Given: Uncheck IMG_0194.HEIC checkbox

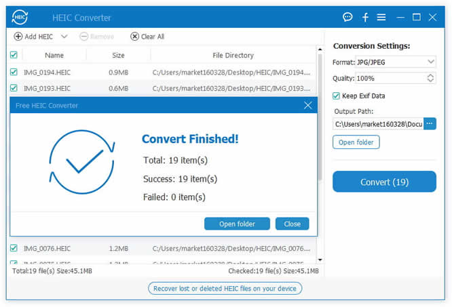Looking at the screenshot, I should point(14,72).
